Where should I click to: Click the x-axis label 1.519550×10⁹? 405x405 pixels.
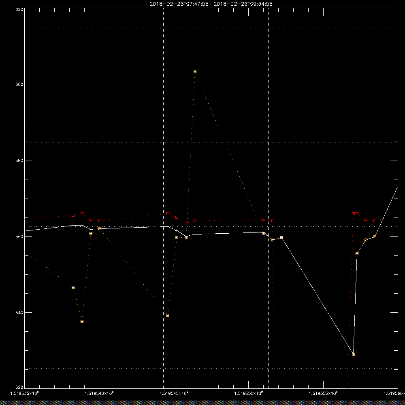(x=249, y=393)
